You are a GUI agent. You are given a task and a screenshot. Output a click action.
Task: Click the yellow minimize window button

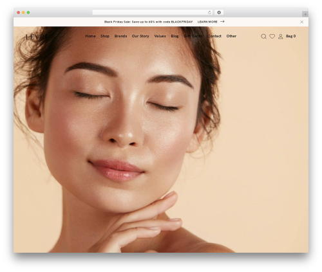[23, 12]
